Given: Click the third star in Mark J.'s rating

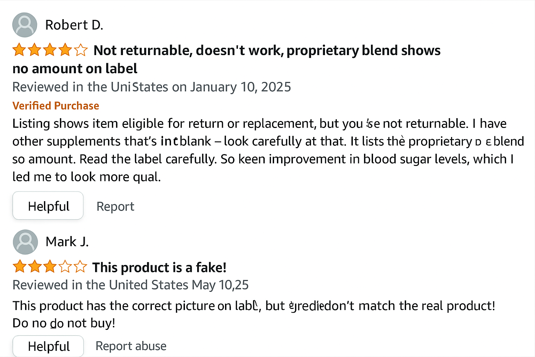Looking at the screenshot, I should tap(50, 267).
